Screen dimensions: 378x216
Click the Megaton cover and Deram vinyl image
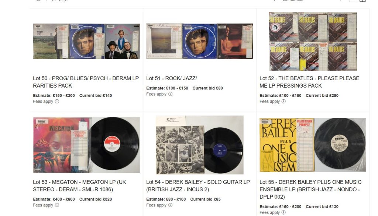point(86,145)
